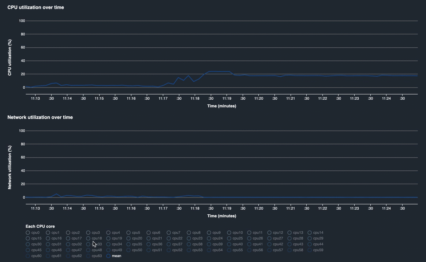Click the 11:19 tick on the CPU chart
The image size is (426, 262).
tap(227, 99)
